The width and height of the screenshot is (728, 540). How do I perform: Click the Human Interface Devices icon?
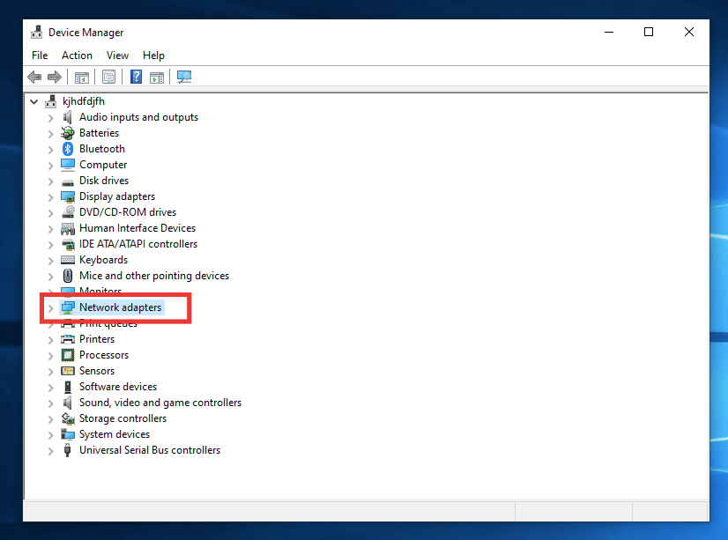(68, 229)
